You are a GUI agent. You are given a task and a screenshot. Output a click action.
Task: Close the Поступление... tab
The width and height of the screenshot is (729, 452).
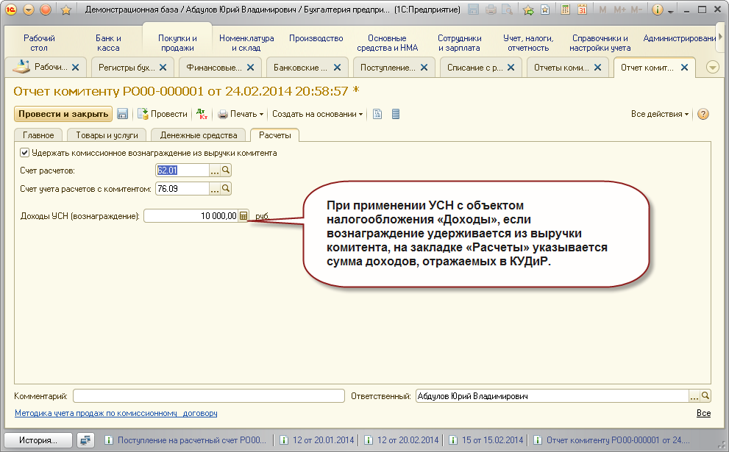coord(424,68)
